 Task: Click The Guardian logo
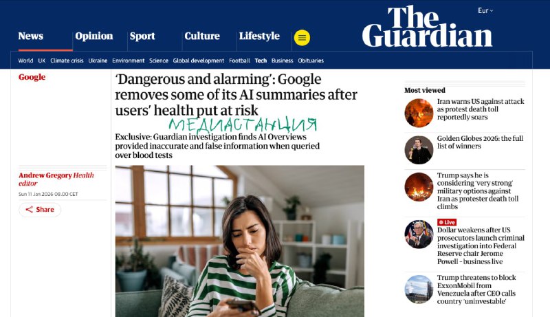tap(427, 27)
